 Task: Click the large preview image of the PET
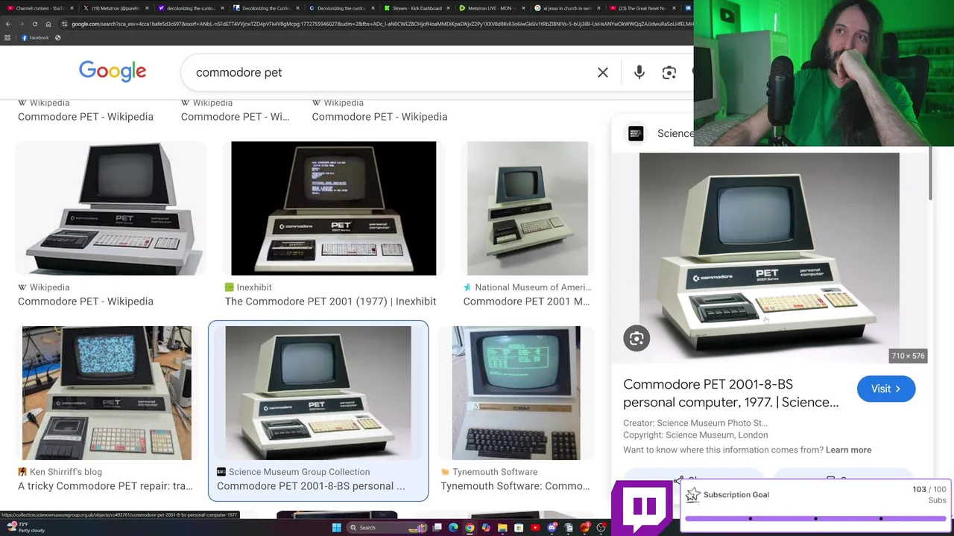tap(769, 258)
